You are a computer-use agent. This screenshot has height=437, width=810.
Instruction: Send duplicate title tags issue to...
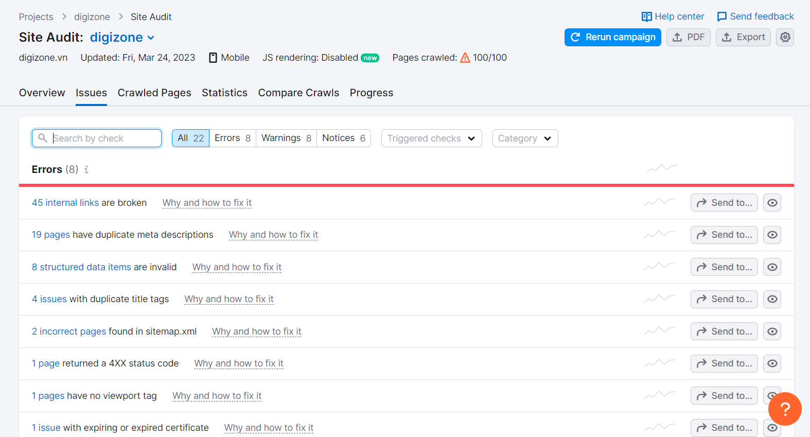(x=724, y=299)
